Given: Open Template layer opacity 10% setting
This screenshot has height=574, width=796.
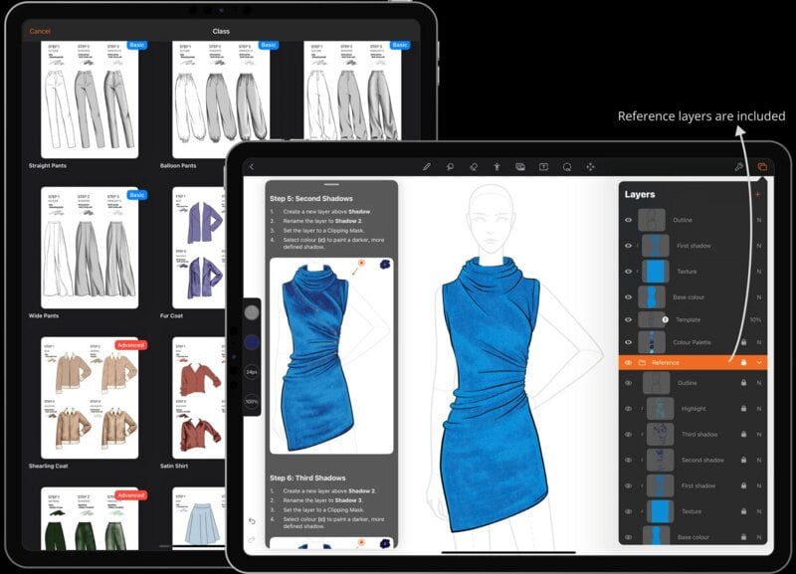Looking at the screenshot, I should (x=756, y=319).
